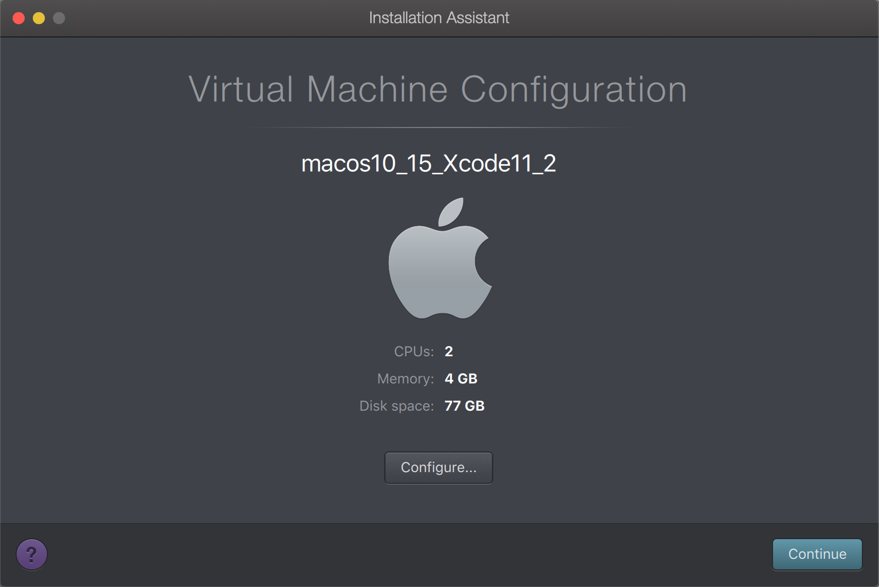Click the divider line under the heading
879x587 pixels.
439,127
